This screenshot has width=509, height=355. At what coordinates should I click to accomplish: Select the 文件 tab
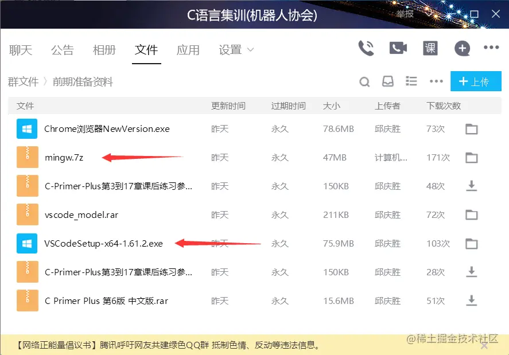(146, 50)
